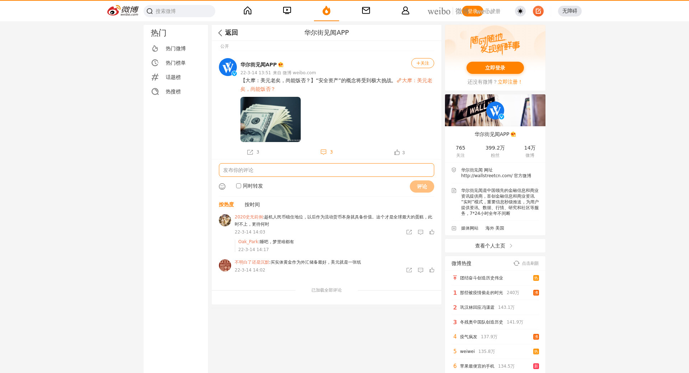View the 765 关注 following count
Screen dimensions: 689x373
460,151
